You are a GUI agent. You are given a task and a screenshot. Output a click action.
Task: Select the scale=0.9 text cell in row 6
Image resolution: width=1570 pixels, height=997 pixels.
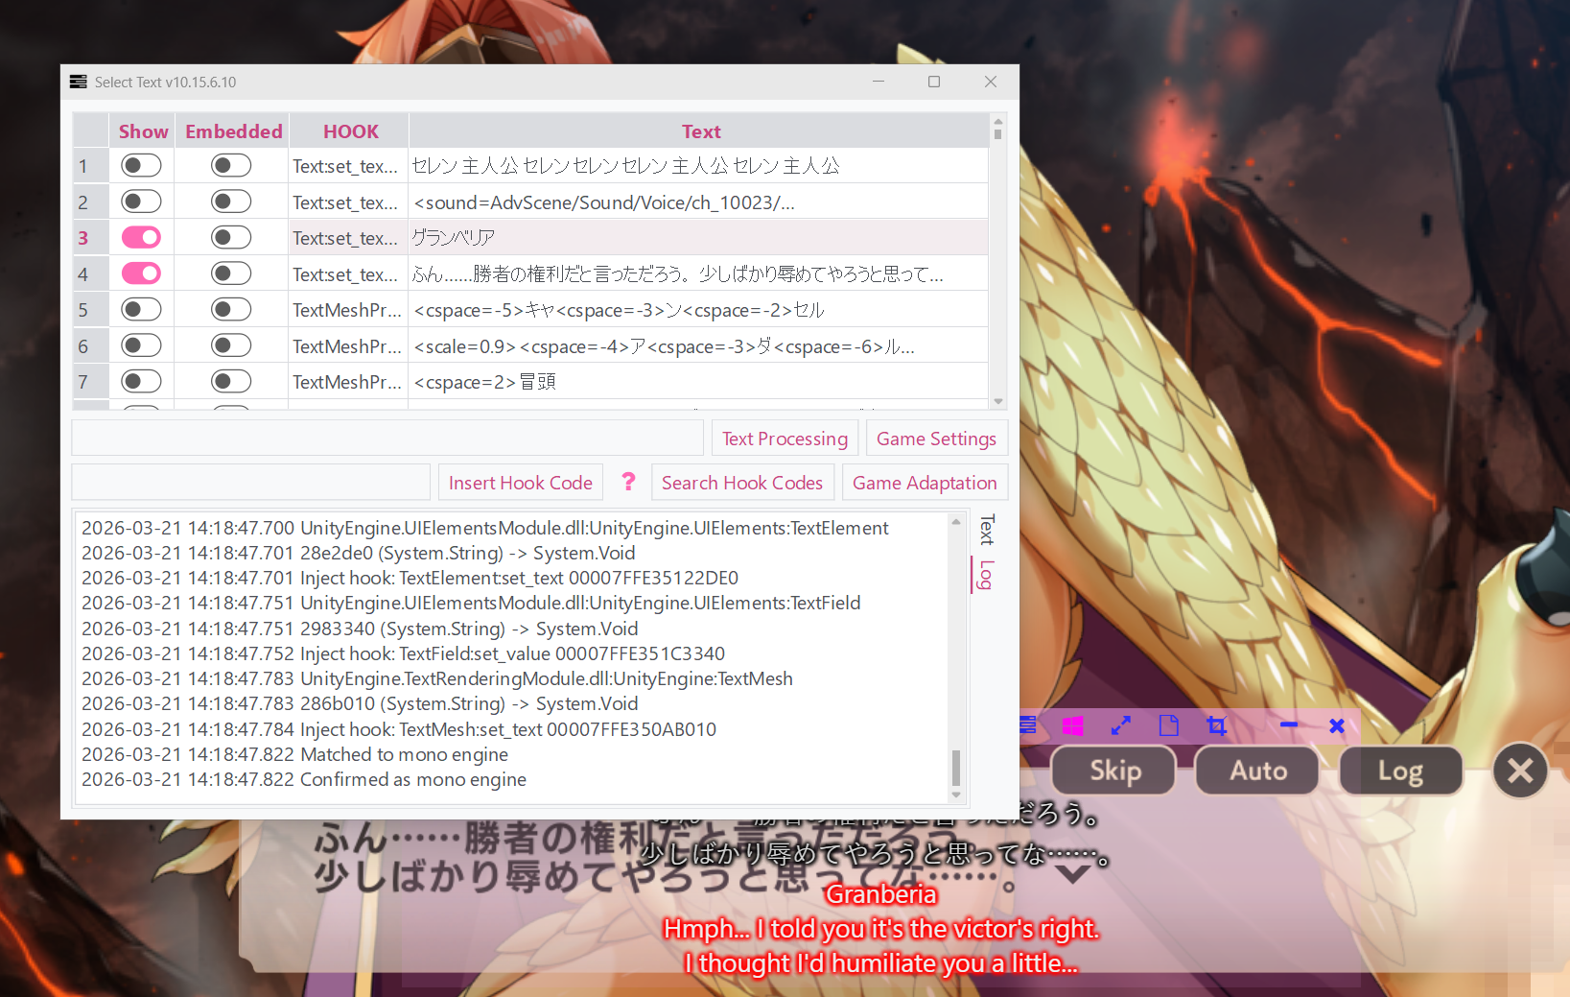click(698, 345)
